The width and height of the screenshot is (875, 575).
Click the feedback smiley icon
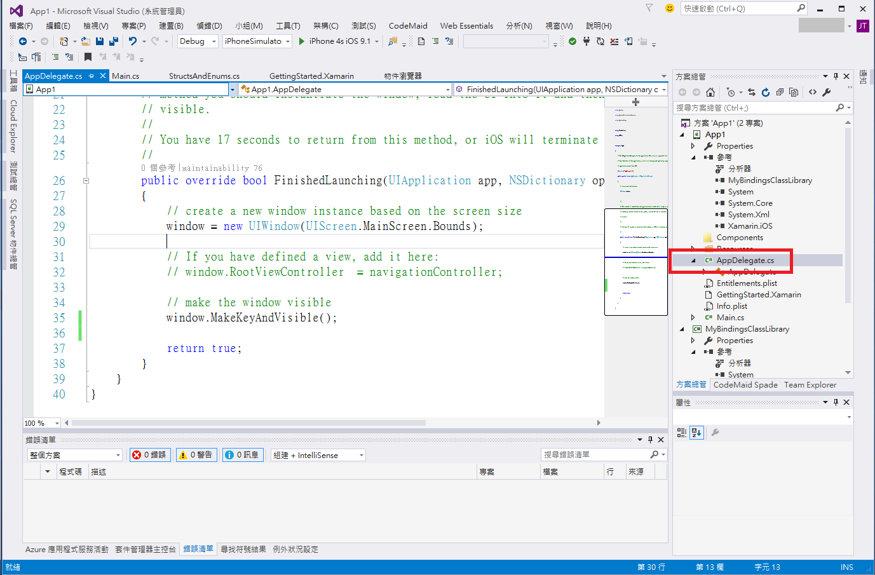[669, 8]
